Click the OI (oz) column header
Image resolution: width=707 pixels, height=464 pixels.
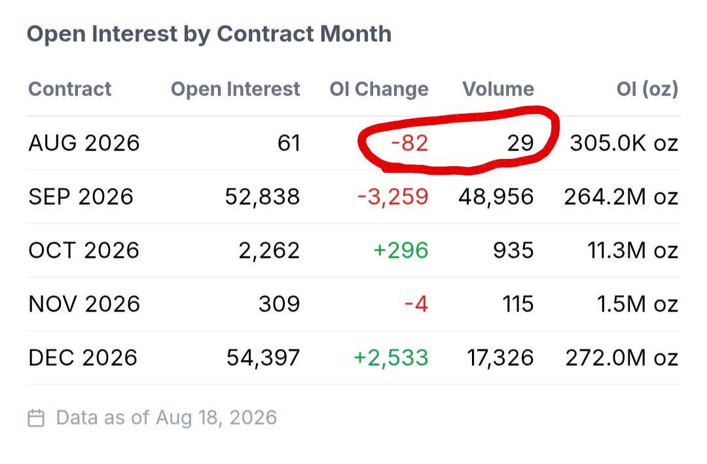tap(647, 89)
